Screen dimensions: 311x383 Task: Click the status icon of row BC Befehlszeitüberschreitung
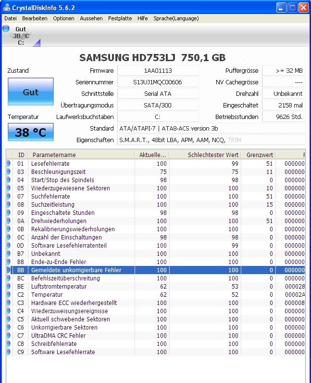click(x=9, y=278)
